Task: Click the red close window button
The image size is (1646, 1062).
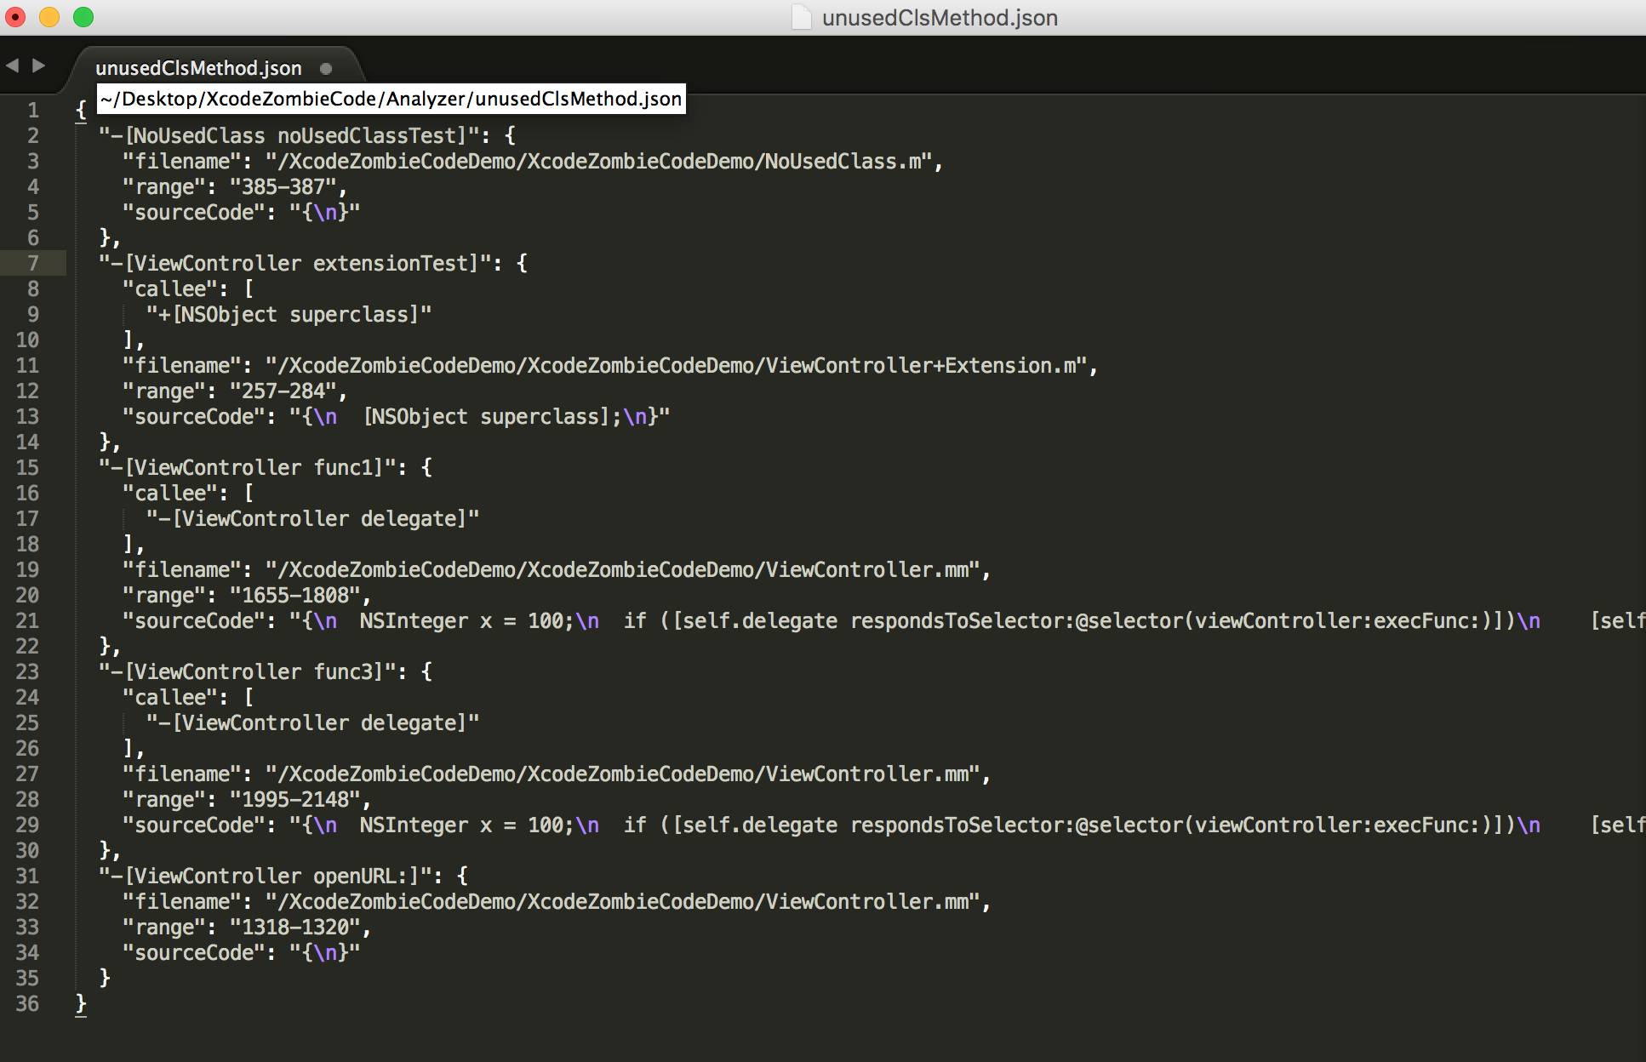Action: pyautogui.click(x=15, y=17)
